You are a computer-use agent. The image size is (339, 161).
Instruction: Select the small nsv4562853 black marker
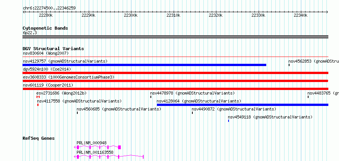(289, 65)
